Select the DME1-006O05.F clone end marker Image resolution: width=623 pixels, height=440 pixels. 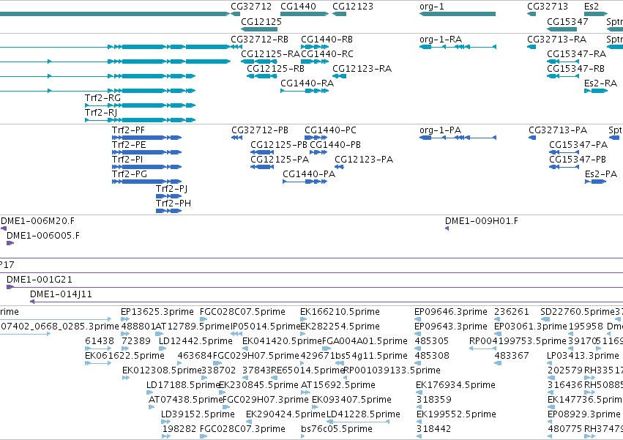pyautogui.click(x=10, y=243)
